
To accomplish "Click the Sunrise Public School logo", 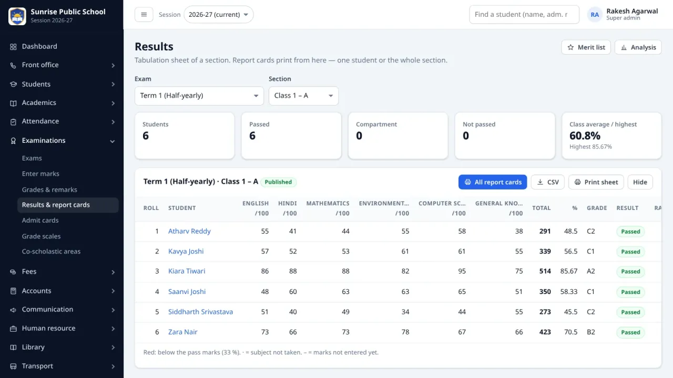I will pos(17,16).
